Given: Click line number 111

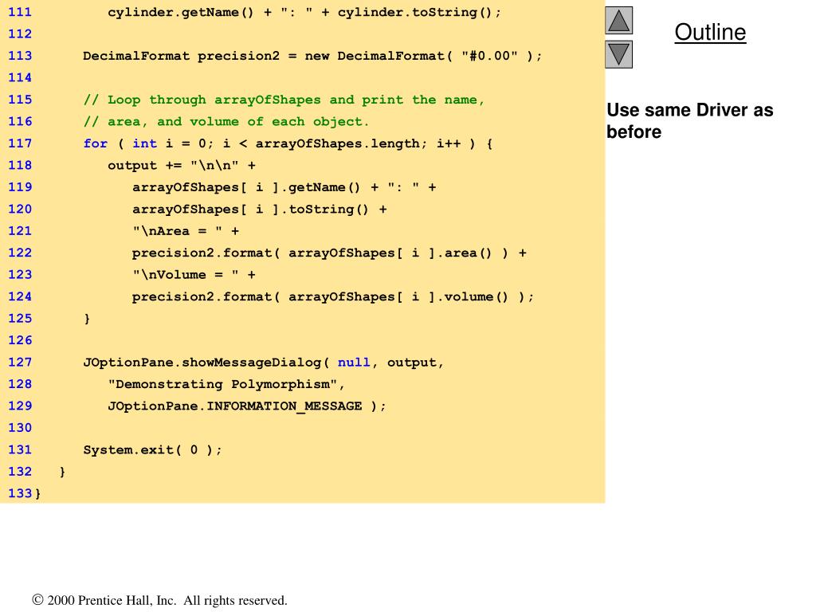Looking at the screenshot, I should click(20, 12).
